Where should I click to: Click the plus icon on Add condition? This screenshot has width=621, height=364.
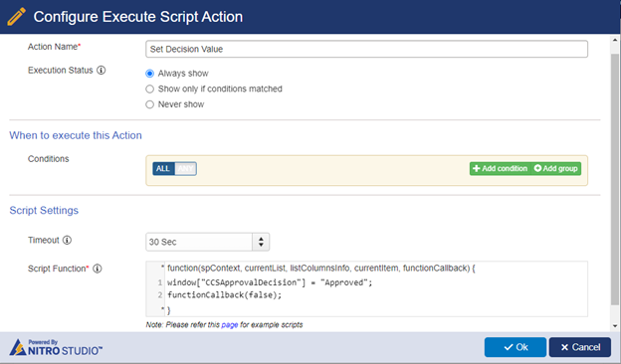(477, 168)
